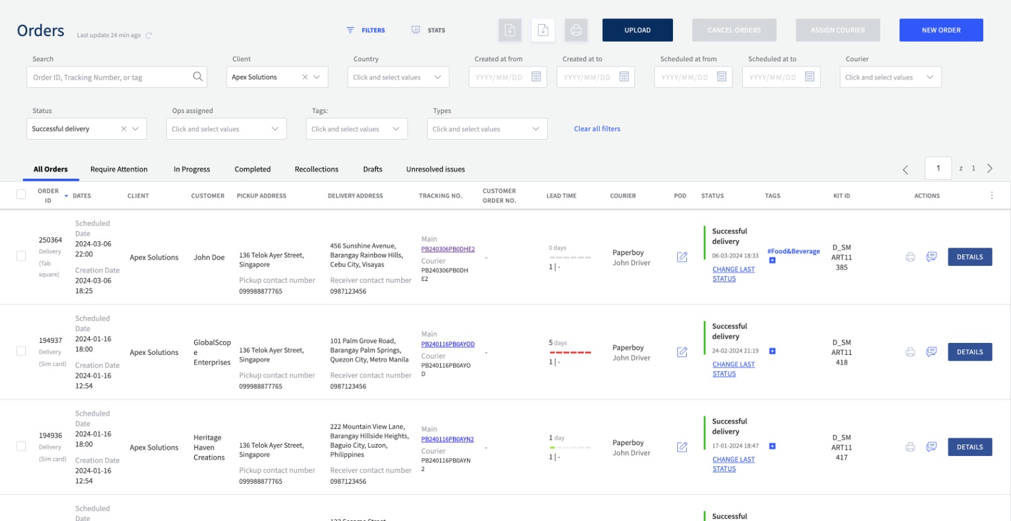Focus the order search input field
The width and height of the screenshot is (1011, 521).
pos(111,77)
